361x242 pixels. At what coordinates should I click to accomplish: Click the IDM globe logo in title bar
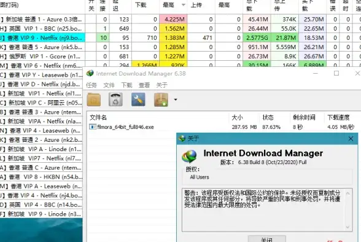tap(90, 73)
